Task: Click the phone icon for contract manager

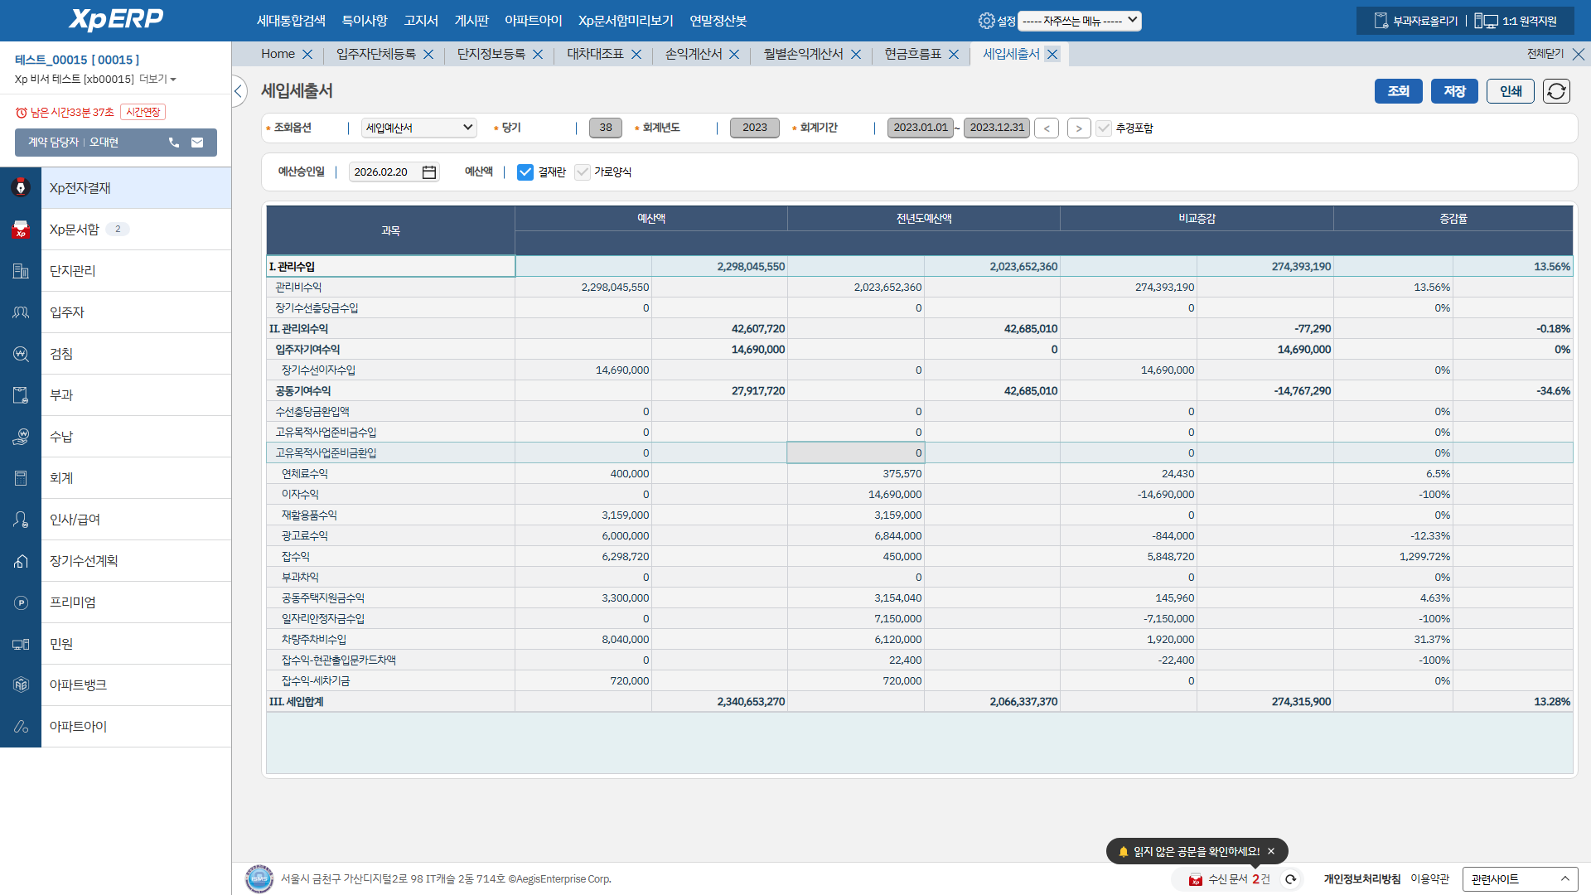Action: tap(174, 143)
